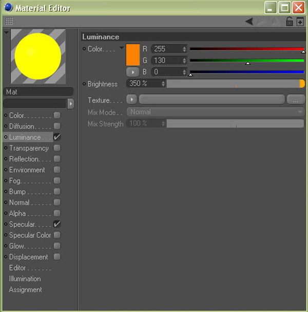Screen dimensions: 308x312
Task: Enable the Color channel checkbox
Action: [57, 115]
